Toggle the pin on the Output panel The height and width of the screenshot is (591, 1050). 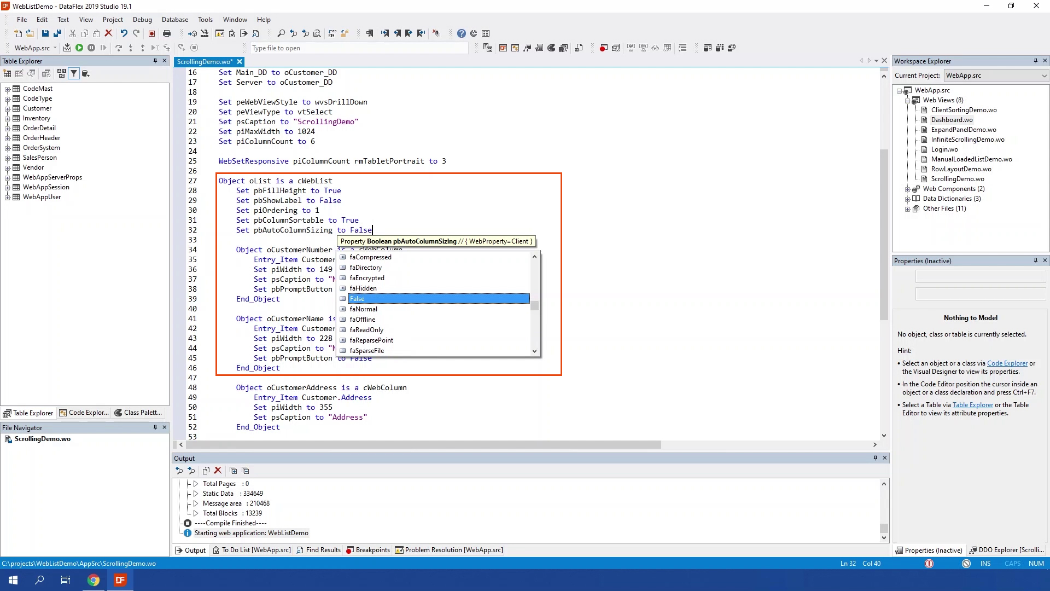[x=875, y=458]
